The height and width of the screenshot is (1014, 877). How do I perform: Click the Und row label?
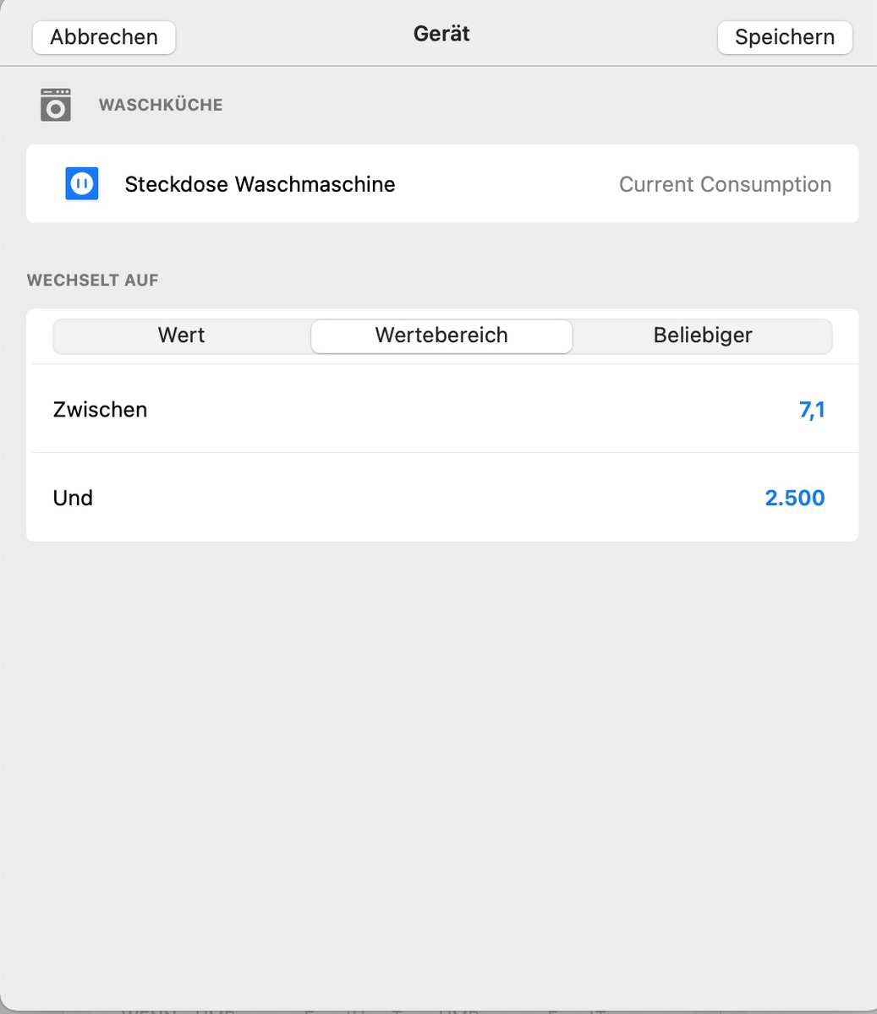coord(73,498)
